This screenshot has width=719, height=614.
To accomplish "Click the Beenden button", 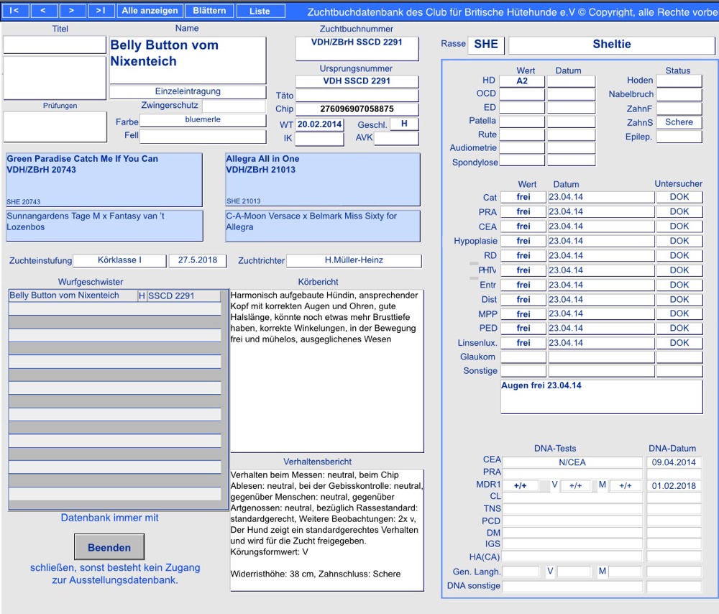I will 109,547.
